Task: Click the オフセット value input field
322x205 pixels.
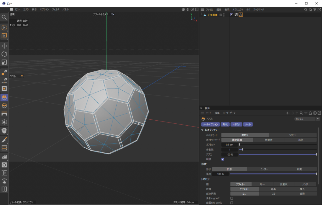Action: point(230,145)
